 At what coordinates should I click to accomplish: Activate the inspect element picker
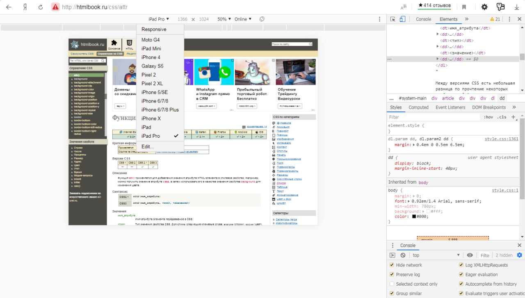(x=393, y=19)
